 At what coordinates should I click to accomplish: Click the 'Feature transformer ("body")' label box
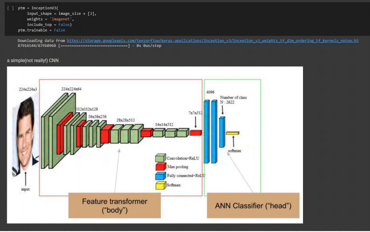pyautogui.click(x=115, y=206)
